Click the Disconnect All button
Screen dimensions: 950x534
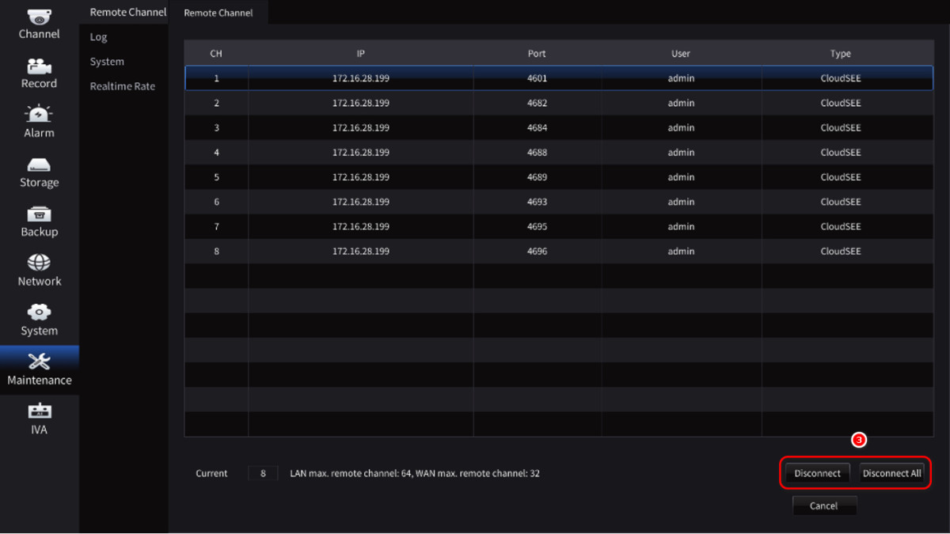coord(891,473)
